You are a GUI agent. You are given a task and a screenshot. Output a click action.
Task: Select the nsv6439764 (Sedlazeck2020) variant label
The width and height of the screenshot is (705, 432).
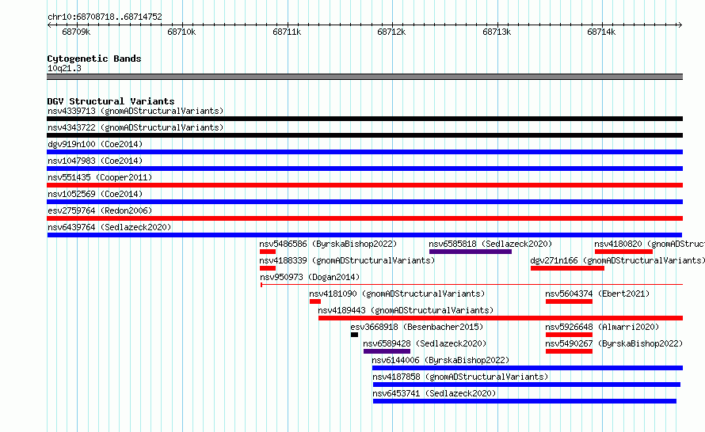pos(109,227)
